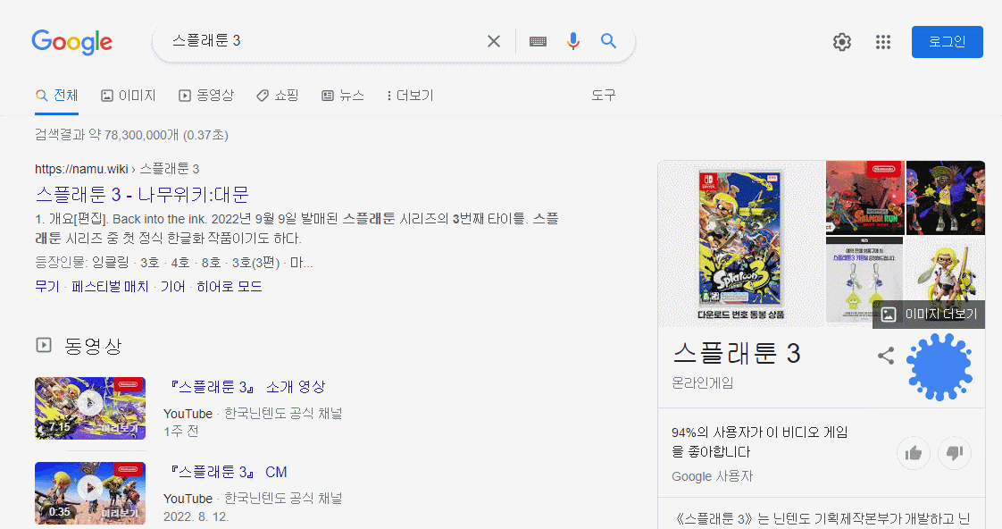Switch to the 이미지 tab
The height and width of the screenshot is (529, 1002).
(x=129, y=96)
